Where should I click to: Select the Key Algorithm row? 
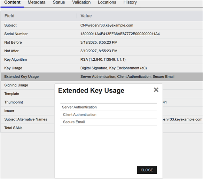102,60
